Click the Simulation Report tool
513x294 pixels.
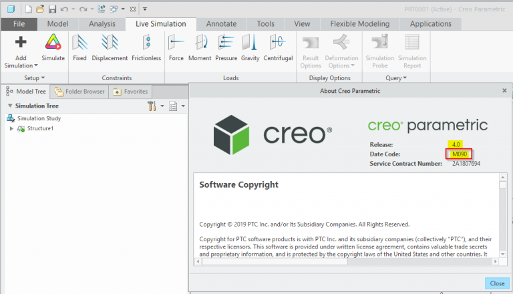click(412, 51)
